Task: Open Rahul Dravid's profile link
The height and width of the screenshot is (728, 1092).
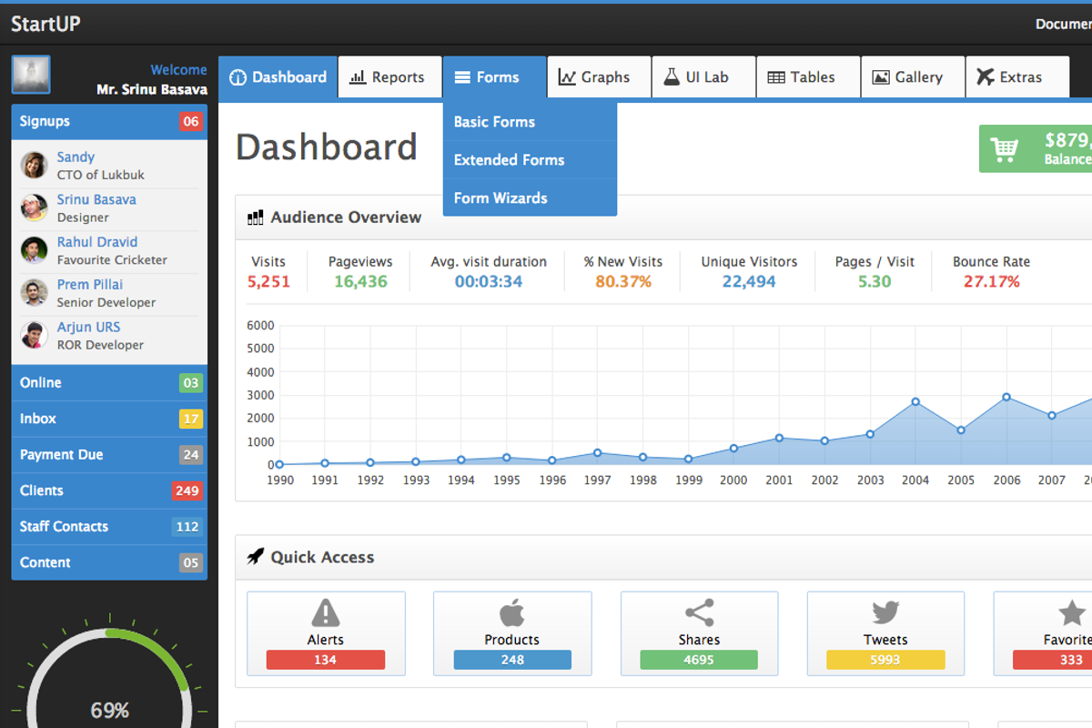Action: click(97, 242)
